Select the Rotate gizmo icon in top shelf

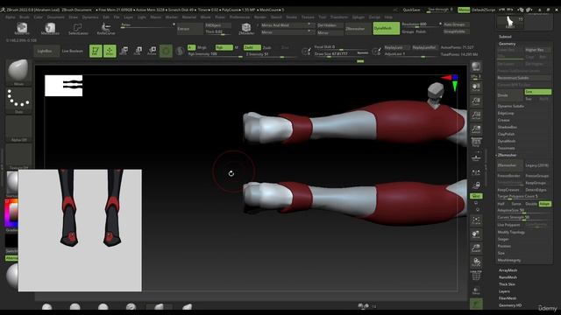point(152,51)
